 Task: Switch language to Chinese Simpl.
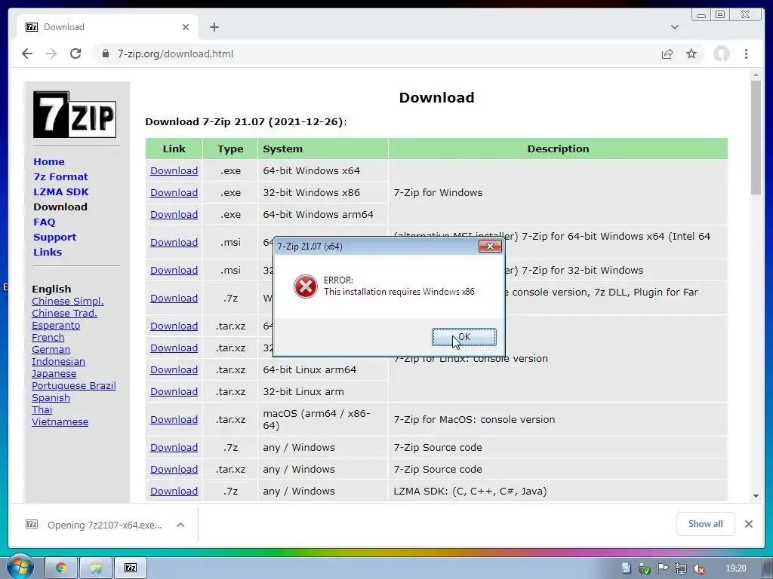pos(67,302)
